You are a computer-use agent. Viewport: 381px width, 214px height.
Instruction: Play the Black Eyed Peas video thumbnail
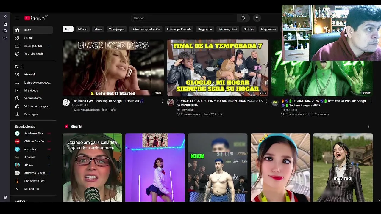[113, 68]
